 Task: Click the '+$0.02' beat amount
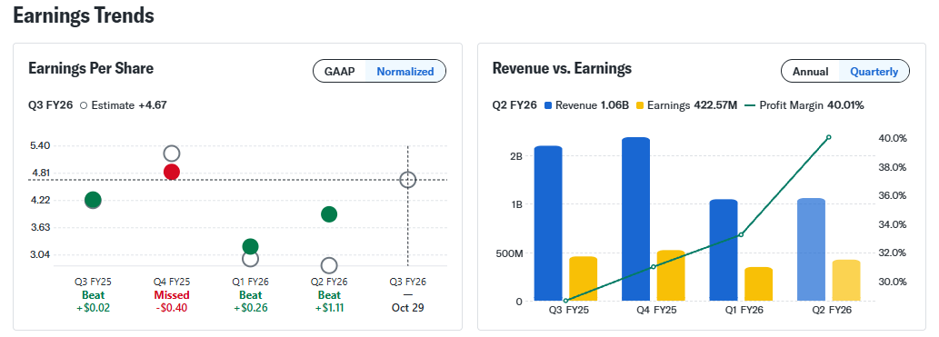pyautogui.click(x=93, y=308)
